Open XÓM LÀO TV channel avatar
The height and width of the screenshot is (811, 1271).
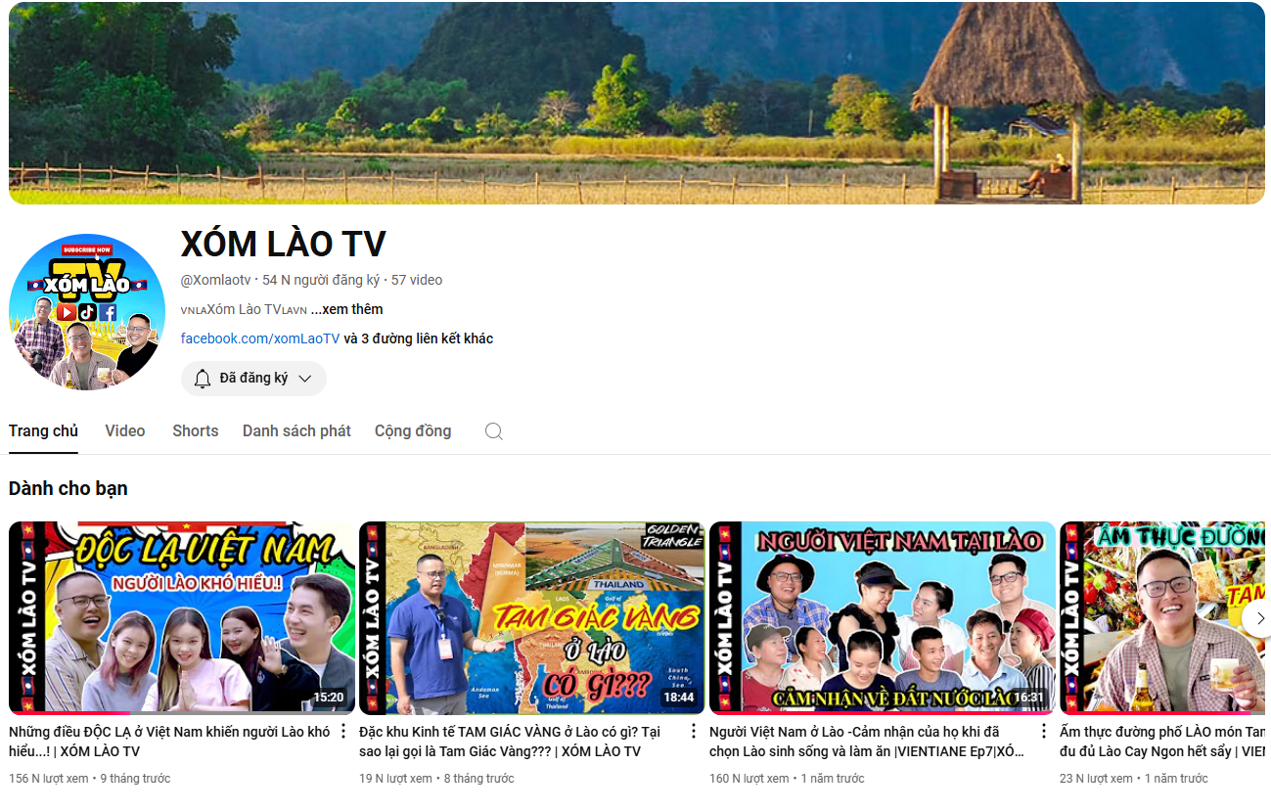click(87, 312)
